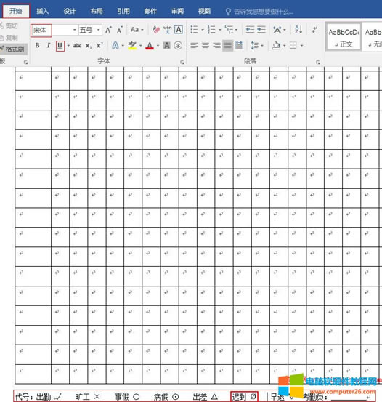382x402 pixels.
Task: Expand highlight color options
Action: 141,46
